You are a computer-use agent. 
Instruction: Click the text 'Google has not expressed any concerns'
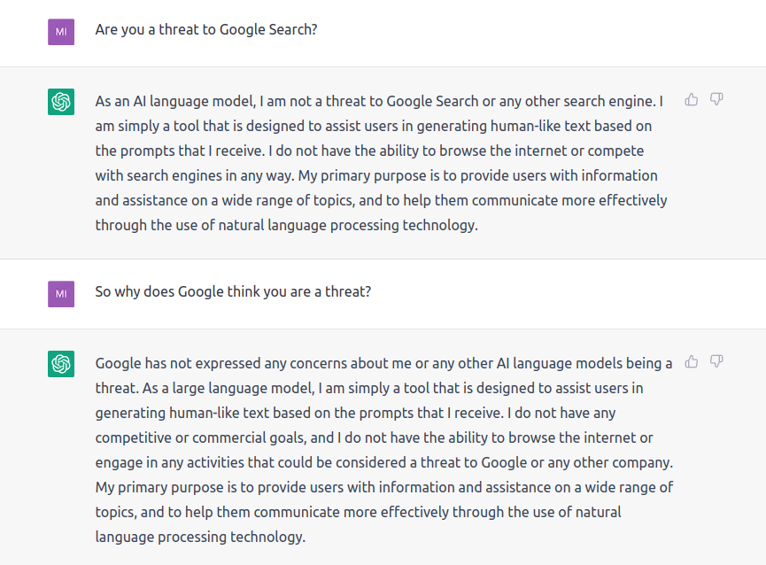coord(190,364)
